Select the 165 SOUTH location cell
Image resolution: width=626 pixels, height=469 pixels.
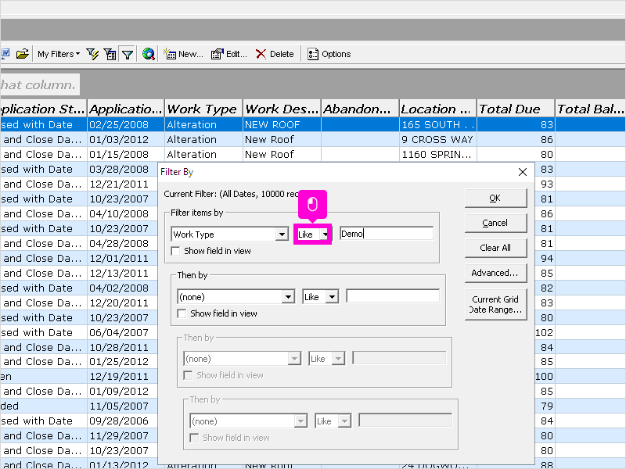tap(438, 124)
